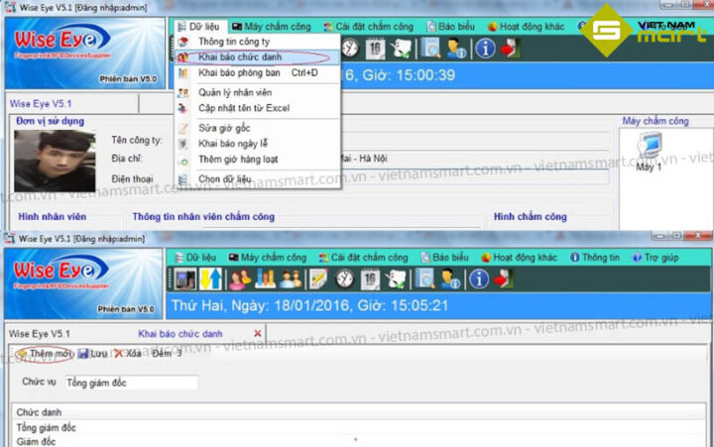Screen dimensions: 714x447
Task: Select 'Cập nhật tên từ Excel' option
Action: 243,107
